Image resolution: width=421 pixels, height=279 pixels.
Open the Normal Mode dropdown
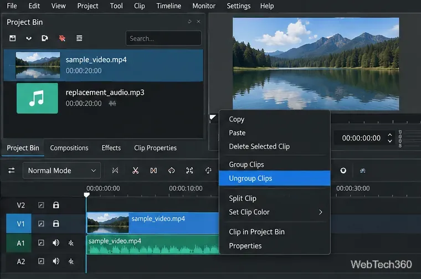tap(61, 170)
